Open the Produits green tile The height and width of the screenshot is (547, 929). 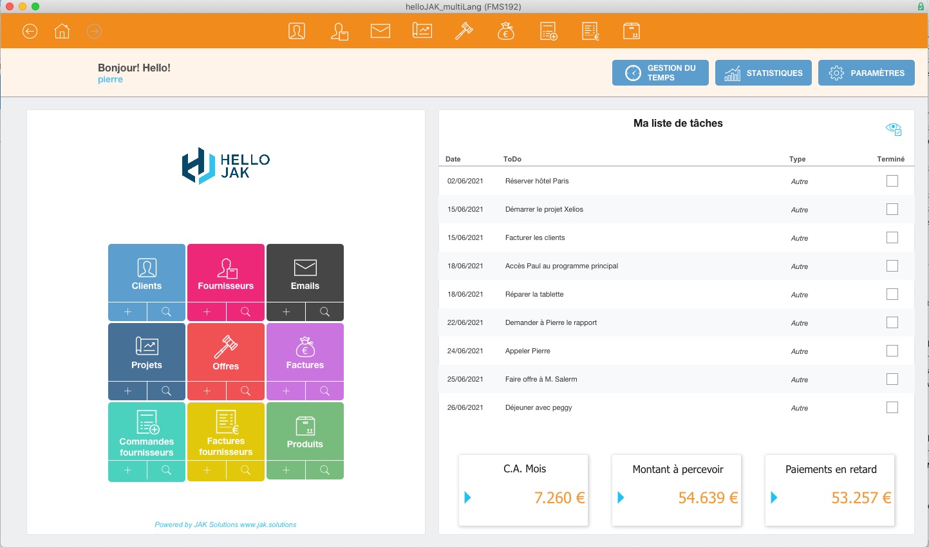[305, 431]
